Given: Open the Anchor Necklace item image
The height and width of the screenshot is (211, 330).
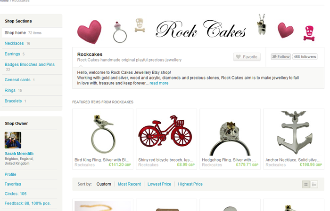Looking at the screenshot, I should click(x=294, y=133).
